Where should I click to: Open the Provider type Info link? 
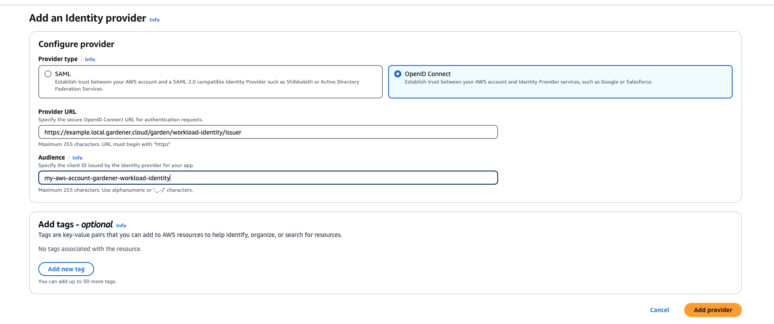(x=90, y=59)
